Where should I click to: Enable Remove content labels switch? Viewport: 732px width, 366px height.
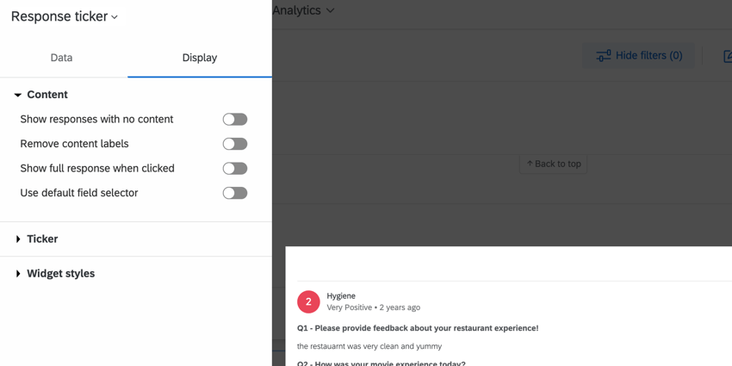click(x=235, y=144)
